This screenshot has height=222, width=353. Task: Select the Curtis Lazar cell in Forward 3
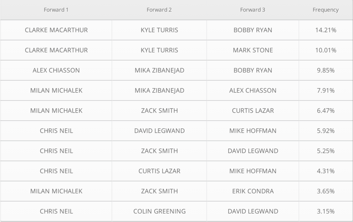pyautogui.click(x=253, y=110)
